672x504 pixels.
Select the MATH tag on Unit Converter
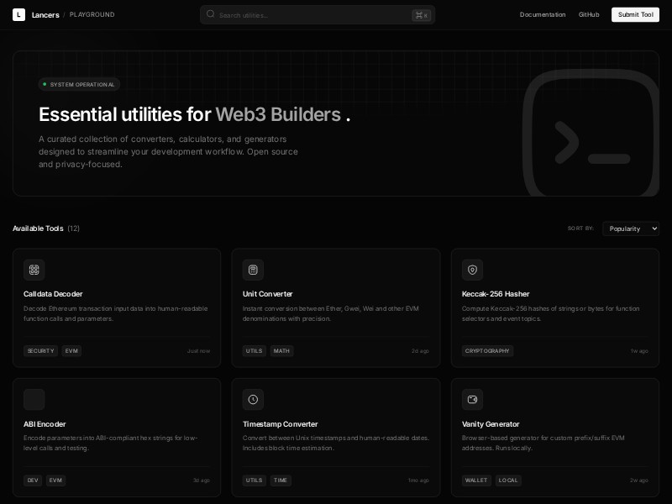[x=281, y=351]
